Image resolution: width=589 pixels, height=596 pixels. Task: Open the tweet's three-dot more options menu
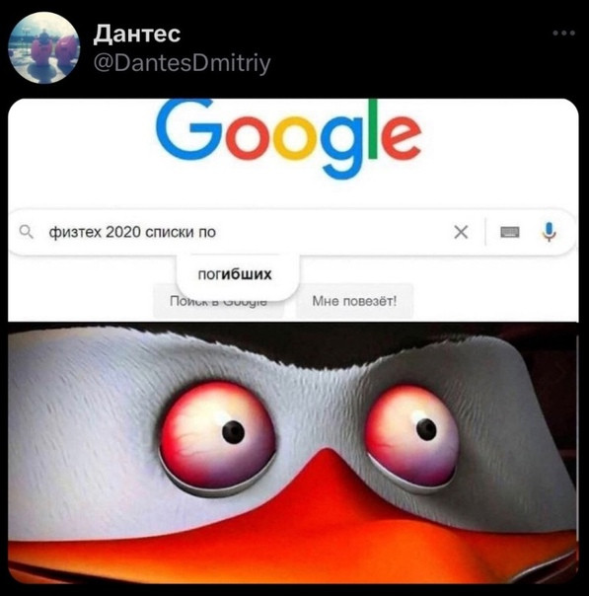pos(564,34)
